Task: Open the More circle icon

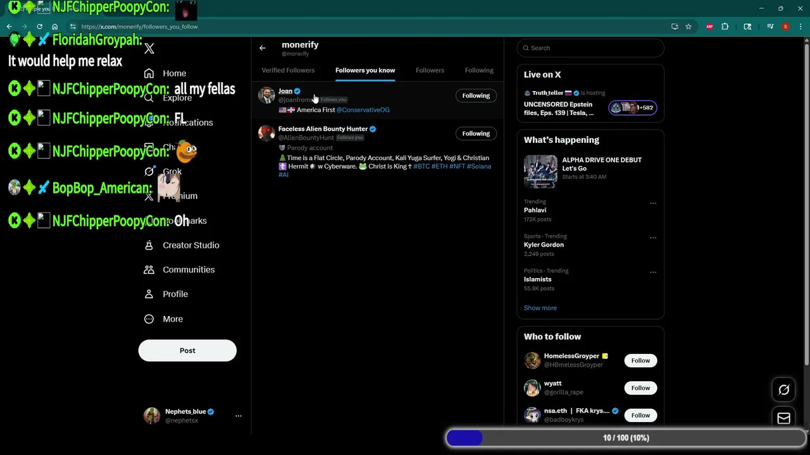Action: (x=149, y=319)
